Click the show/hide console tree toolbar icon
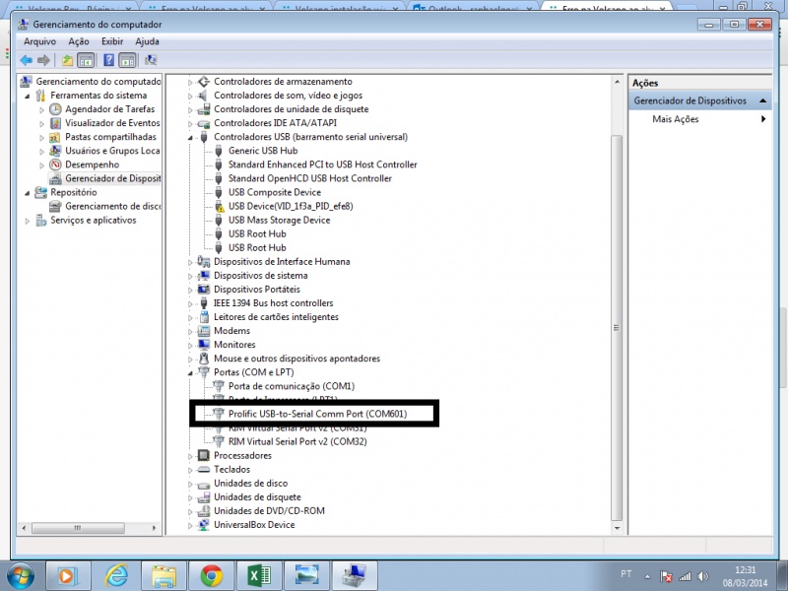 [x=86, y=61]
